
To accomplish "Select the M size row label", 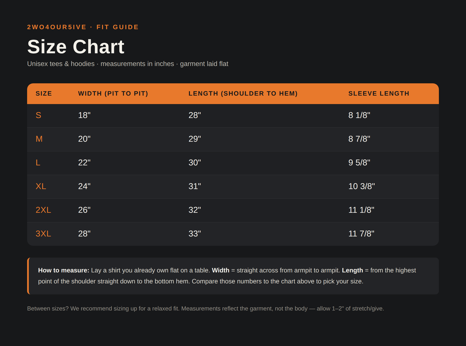I will (39, 139).
